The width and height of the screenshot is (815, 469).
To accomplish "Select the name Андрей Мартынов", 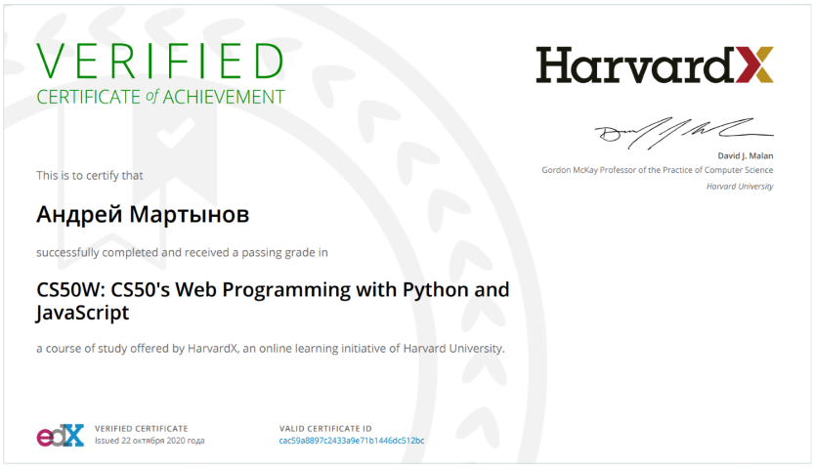I will click(x=143, y=214).
